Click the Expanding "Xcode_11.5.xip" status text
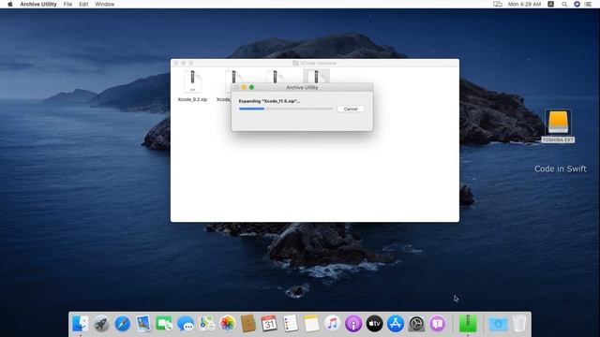Screen dimensions: 600x337 pyautogui.click(x=269, y=101)
